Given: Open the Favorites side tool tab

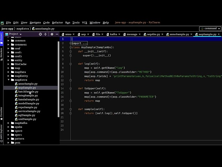Looking at the screenshot, I should tap(1, 113).
